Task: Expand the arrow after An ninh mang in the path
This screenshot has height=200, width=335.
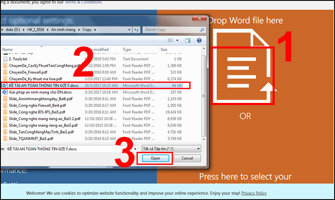Action: coord(79,30)
